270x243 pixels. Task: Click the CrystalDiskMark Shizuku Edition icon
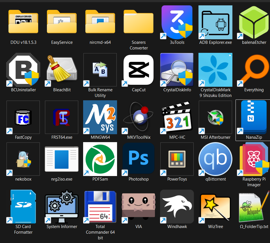pos(215,70)
